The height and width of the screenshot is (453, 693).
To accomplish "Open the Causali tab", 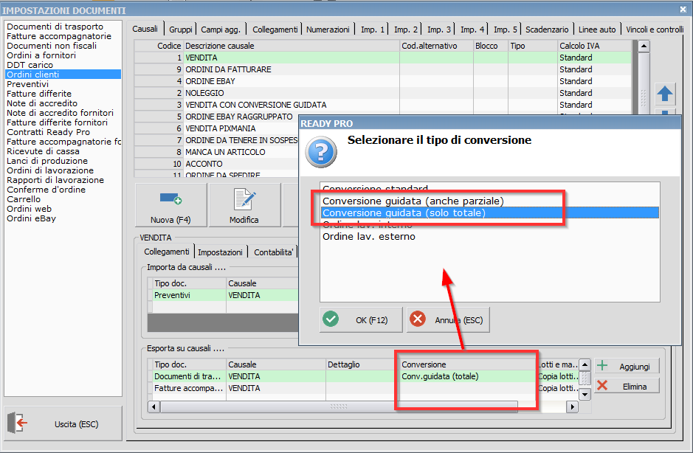I will click(145, 30).
